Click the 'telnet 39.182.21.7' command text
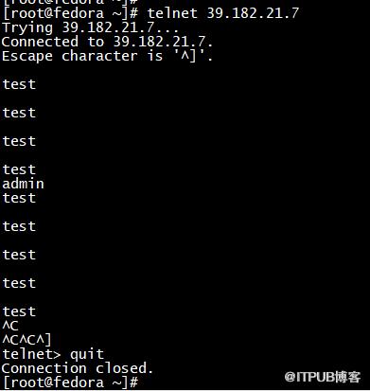This screenshot has width=370, height=391. coord(223,13)
